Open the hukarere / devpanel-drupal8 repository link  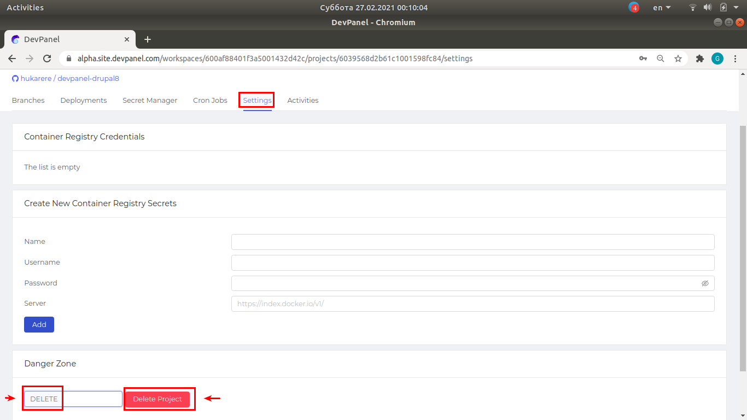point(69,79)
